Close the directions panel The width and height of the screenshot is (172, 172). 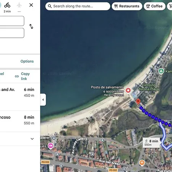click(31, 5)
